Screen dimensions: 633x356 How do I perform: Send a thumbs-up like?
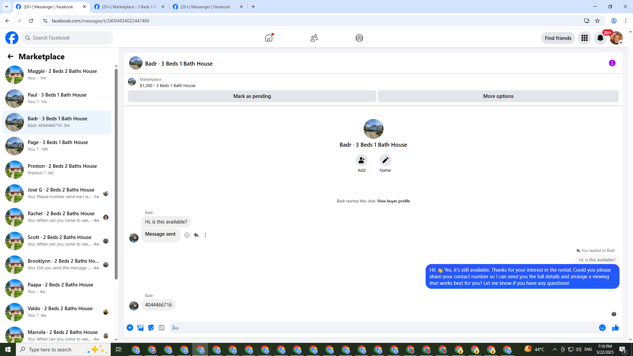click(616, 328)
